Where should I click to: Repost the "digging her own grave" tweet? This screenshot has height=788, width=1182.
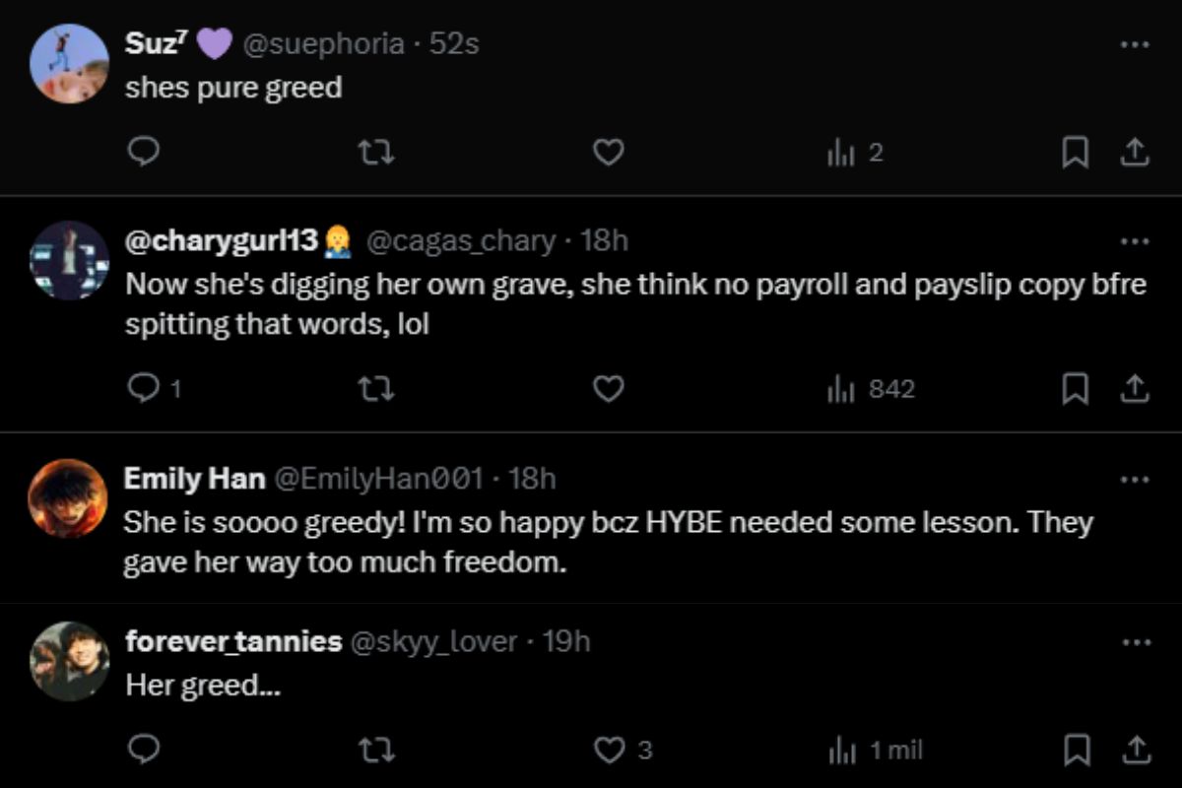pos(376,389)
